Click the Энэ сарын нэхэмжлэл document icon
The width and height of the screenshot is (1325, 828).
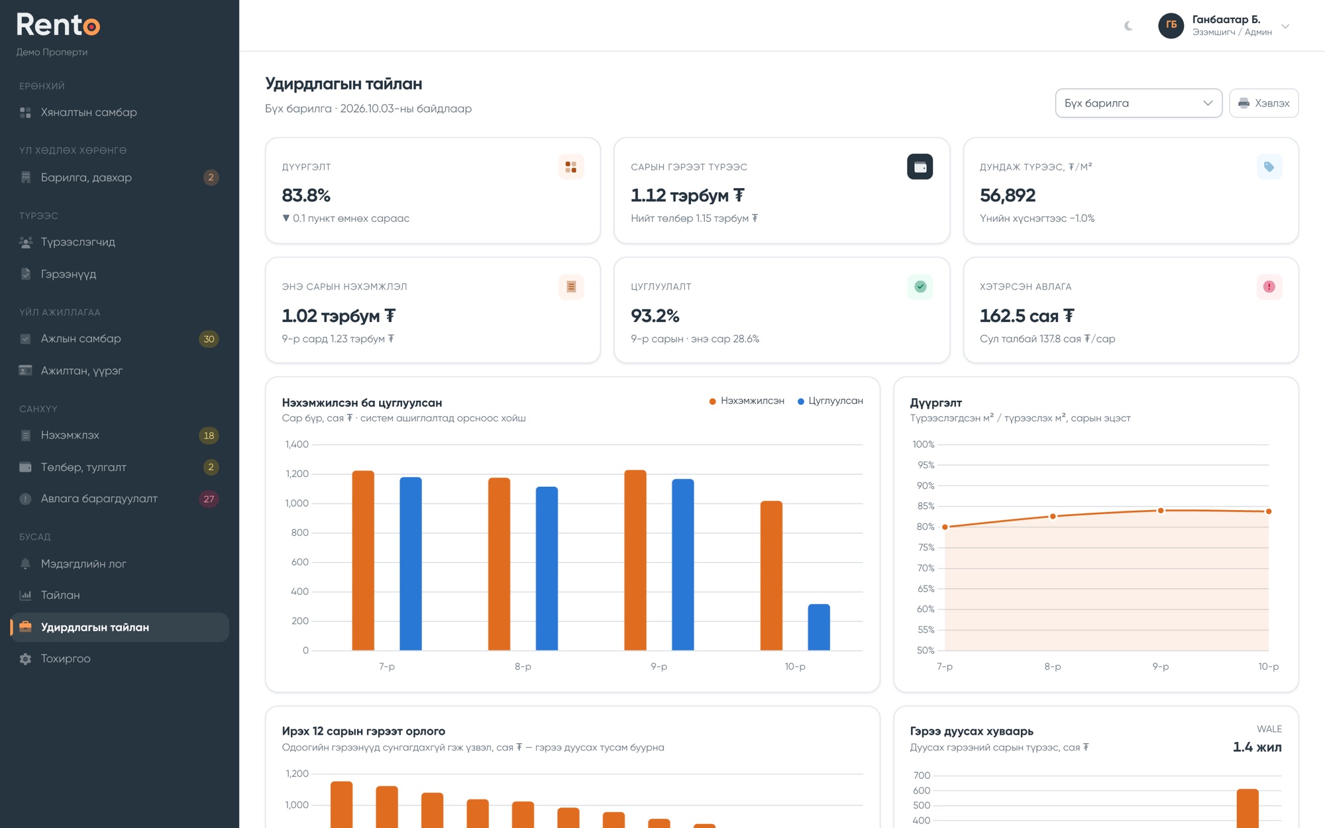click(x=570, y=287)
